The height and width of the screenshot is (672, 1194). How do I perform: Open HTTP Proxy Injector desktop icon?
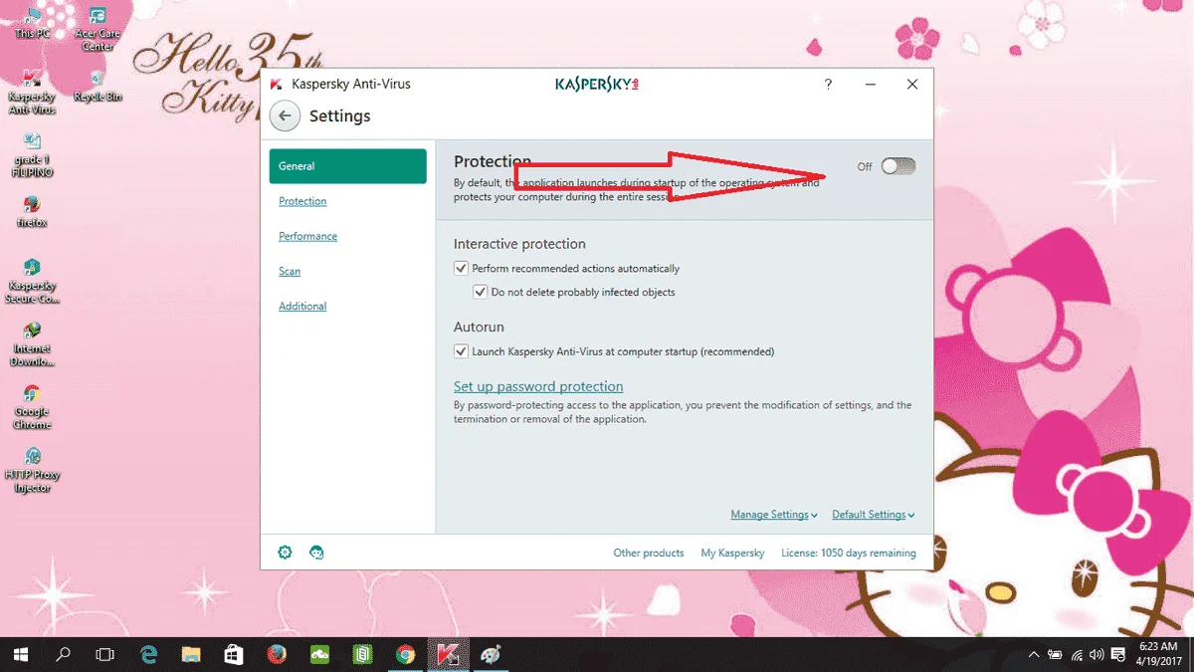(x=32, y=470)
